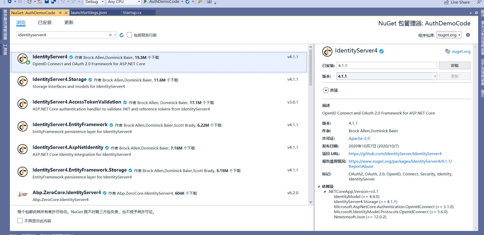This screenshot has height=235, width=484.
Task: Click the browser refresh icon beside AuthDemoCode
Action: click(x=187, y=2)
